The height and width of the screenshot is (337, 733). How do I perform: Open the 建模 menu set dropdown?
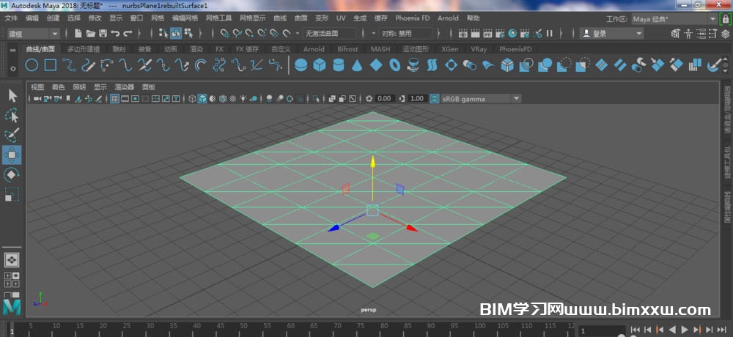point(33,33)
